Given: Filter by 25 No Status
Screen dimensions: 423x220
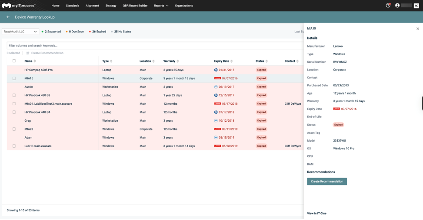Looking at the screenshot, I should click(x=121, y=32).
